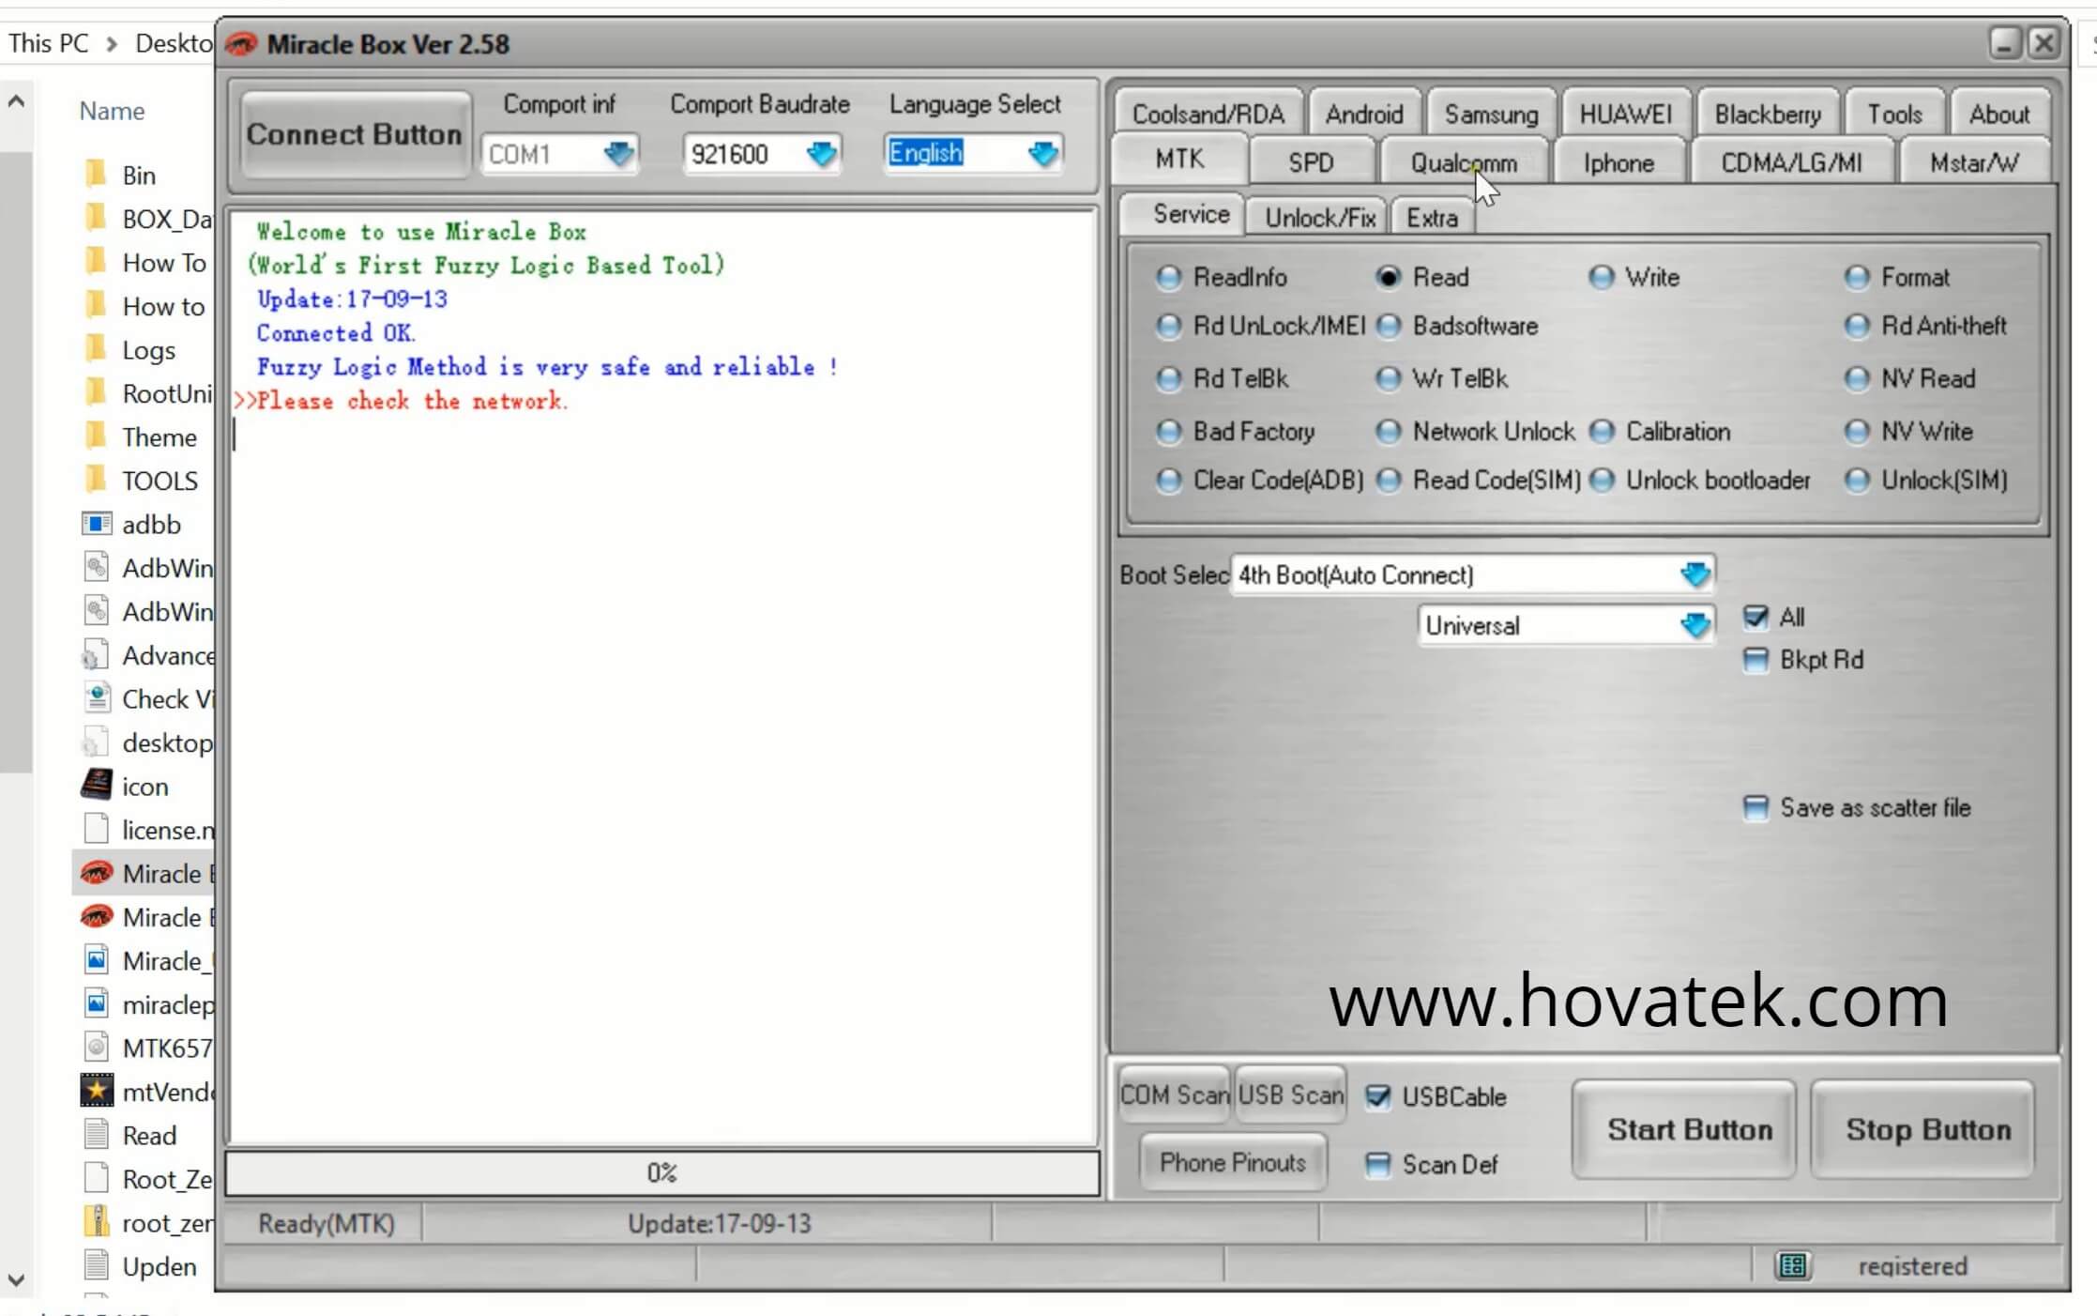This screenshot has width=2097, height=1316.
Task: Click the TOOLS folder icon in Explorer
Action: point(96,480)
